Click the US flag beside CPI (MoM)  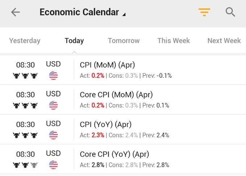click(53, 76)
